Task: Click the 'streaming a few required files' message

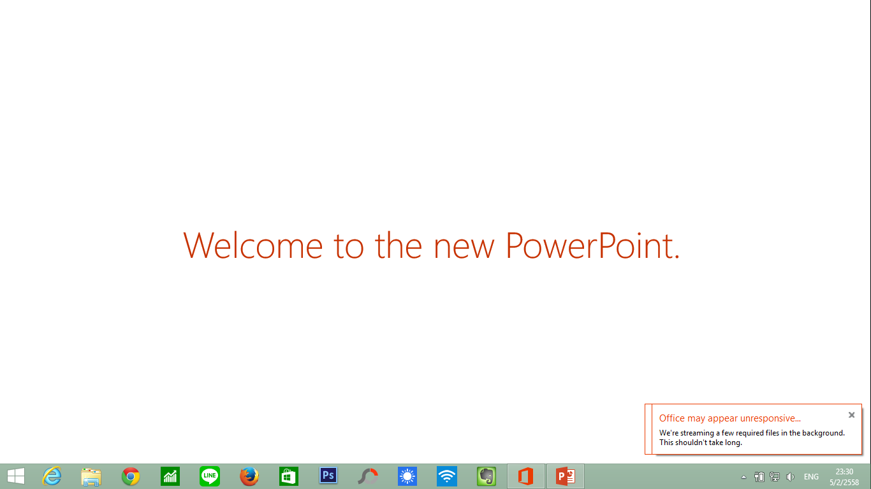Action: [x=752, y=437]
